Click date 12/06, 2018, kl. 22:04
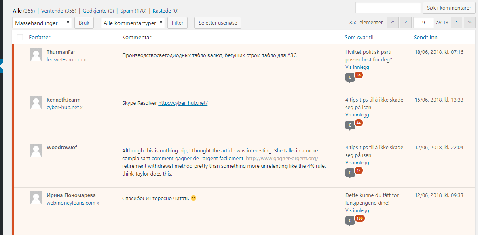The width and height of the screenshot is (478, 235). pyautogui.click(x=439, y=148)
